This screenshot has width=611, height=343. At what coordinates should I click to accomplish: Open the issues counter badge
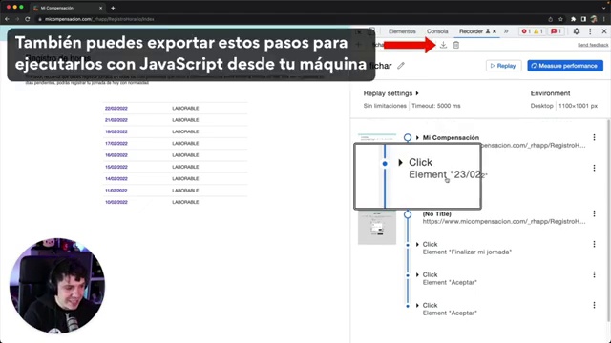(x=556, y=31)
